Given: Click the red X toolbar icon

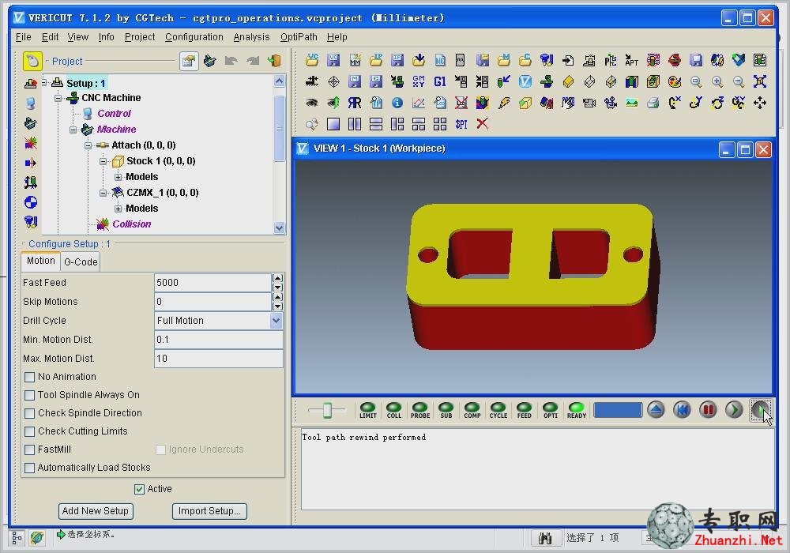Looking at the screenshot, I should click(482, 124).
